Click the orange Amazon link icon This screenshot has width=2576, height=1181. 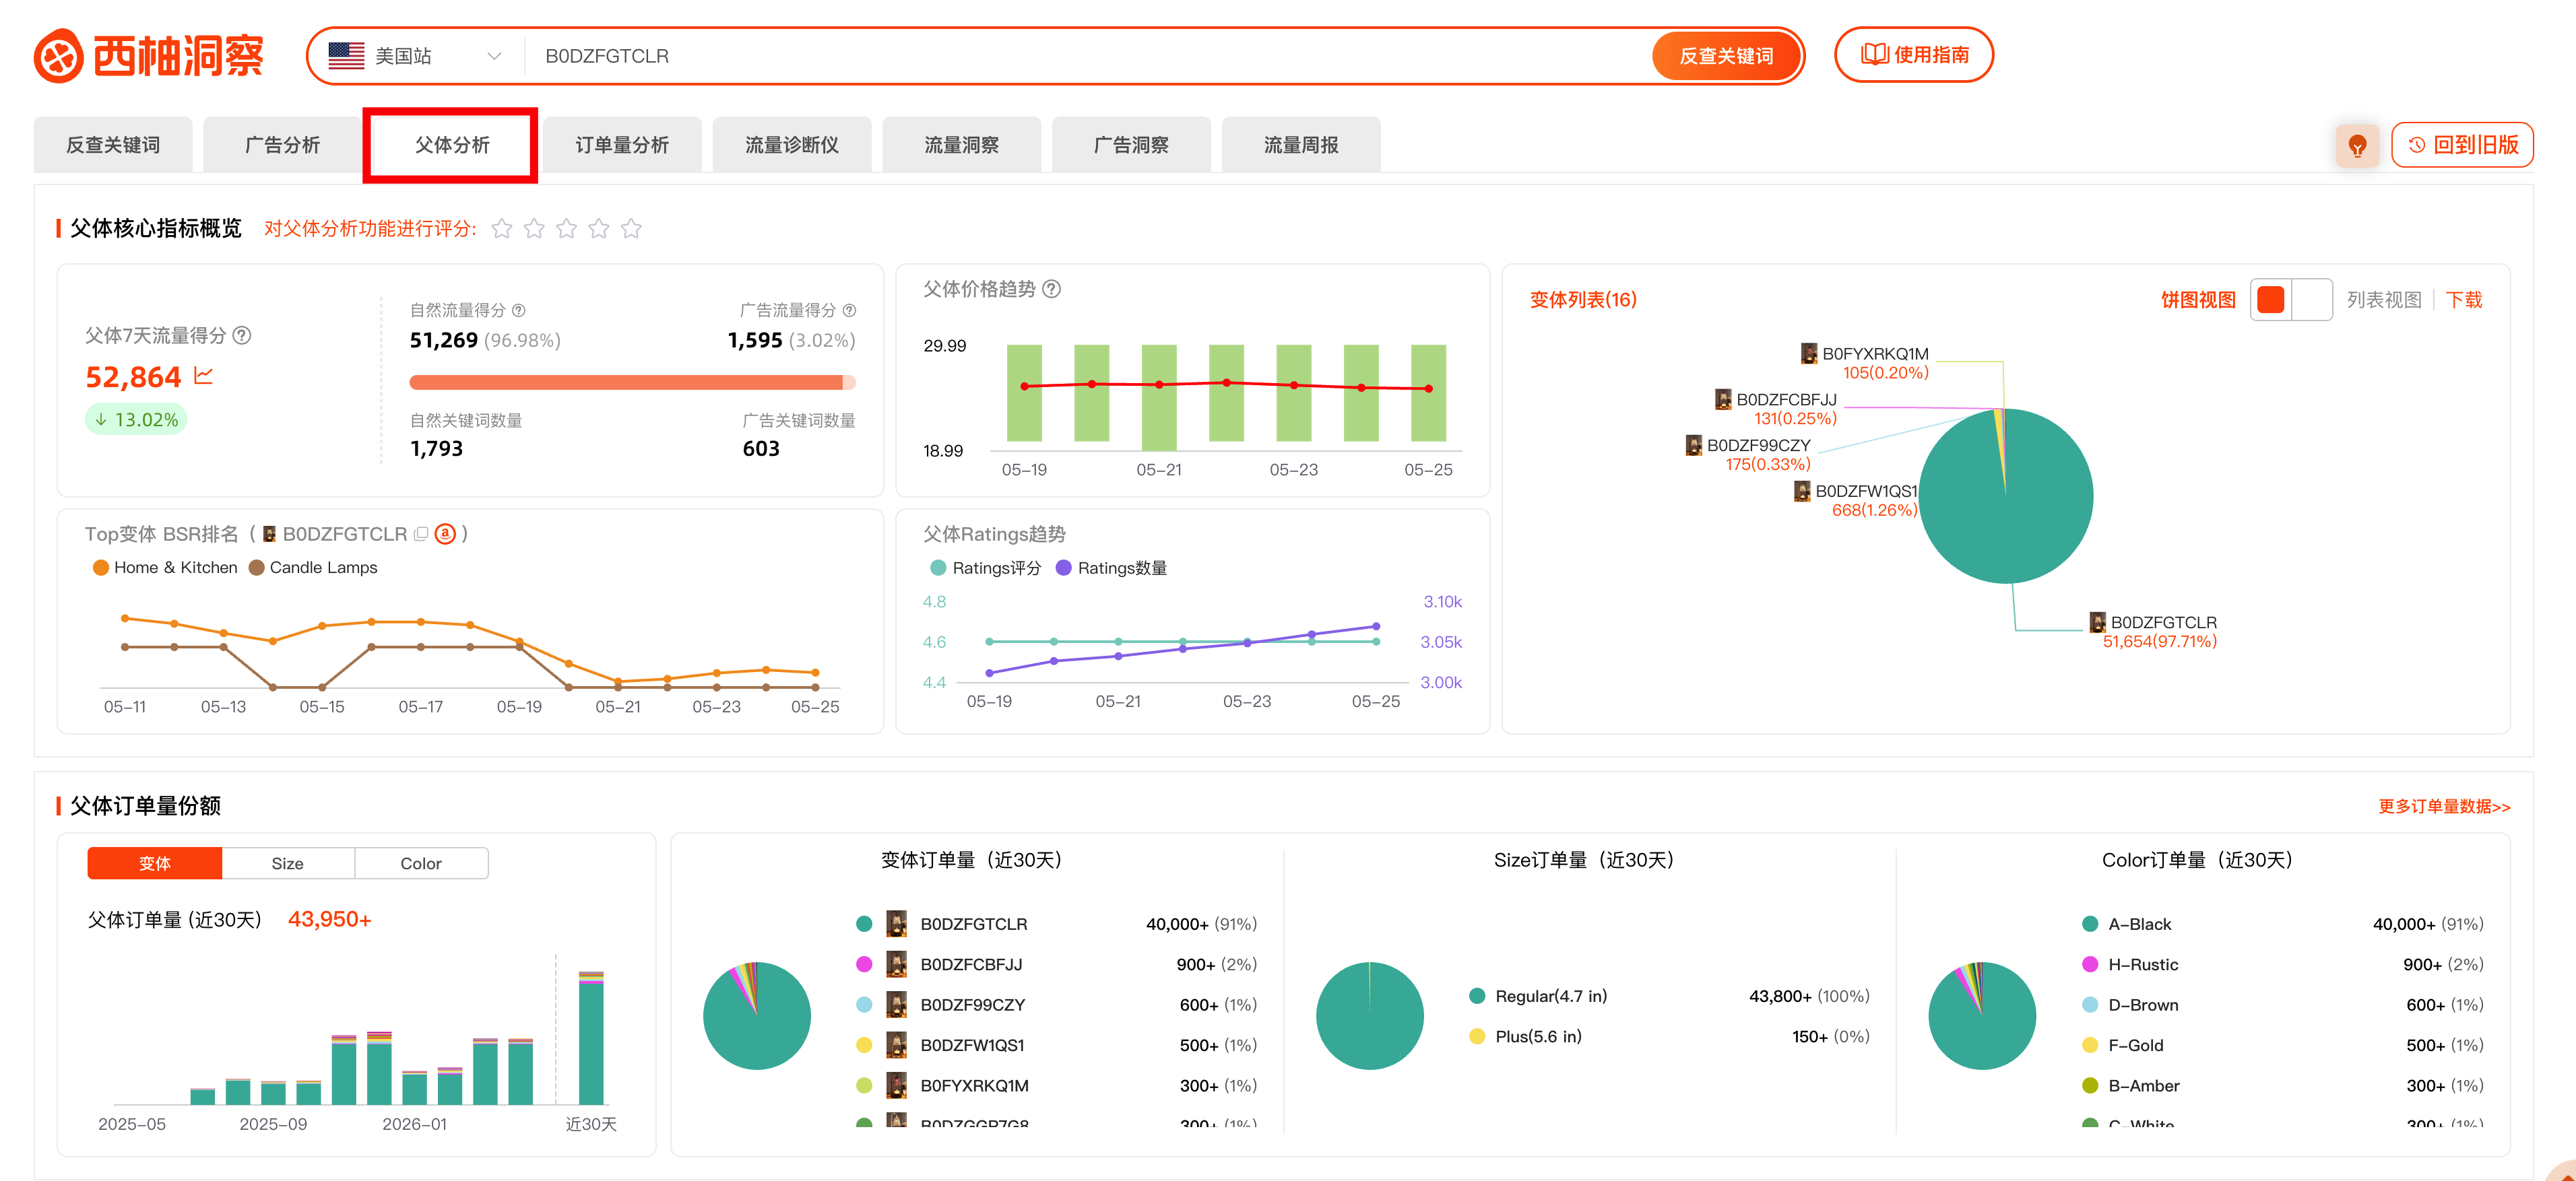pyautogui.click(x=446, y=535)
